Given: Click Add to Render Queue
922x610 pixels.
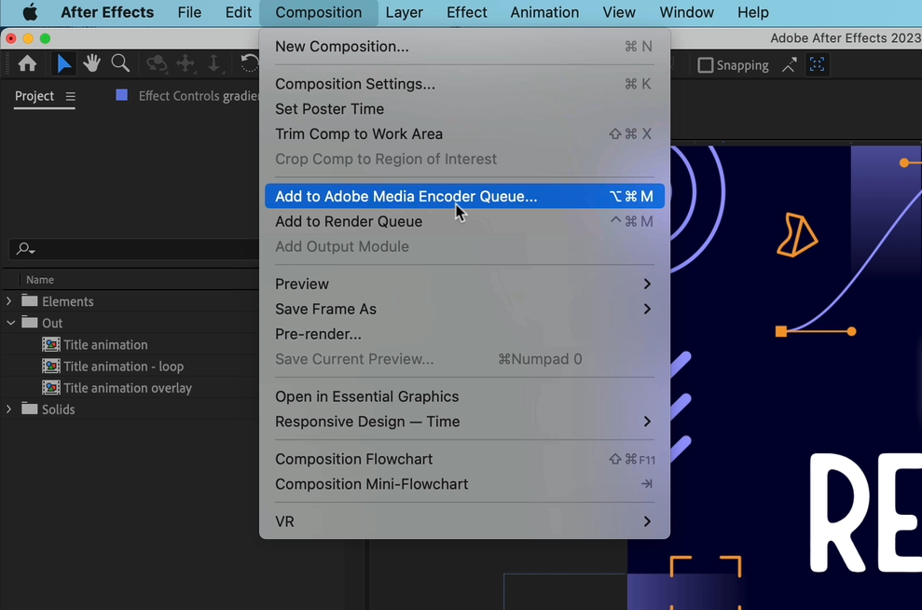Looking at the screenshot, I should [349, 221].
